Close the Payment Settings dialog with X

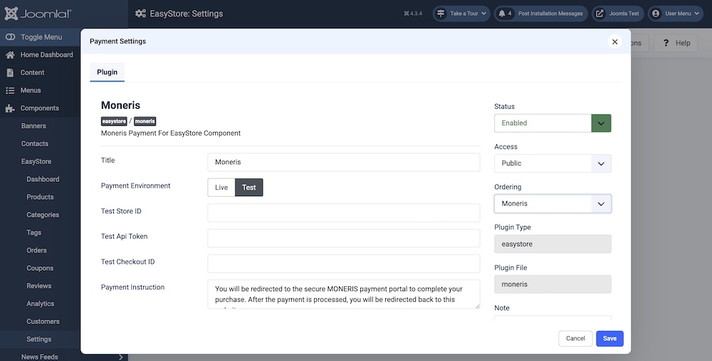[615, 42]
